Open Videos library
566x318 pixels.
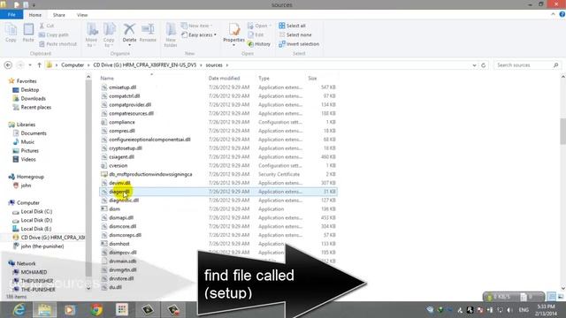(27, 159)
